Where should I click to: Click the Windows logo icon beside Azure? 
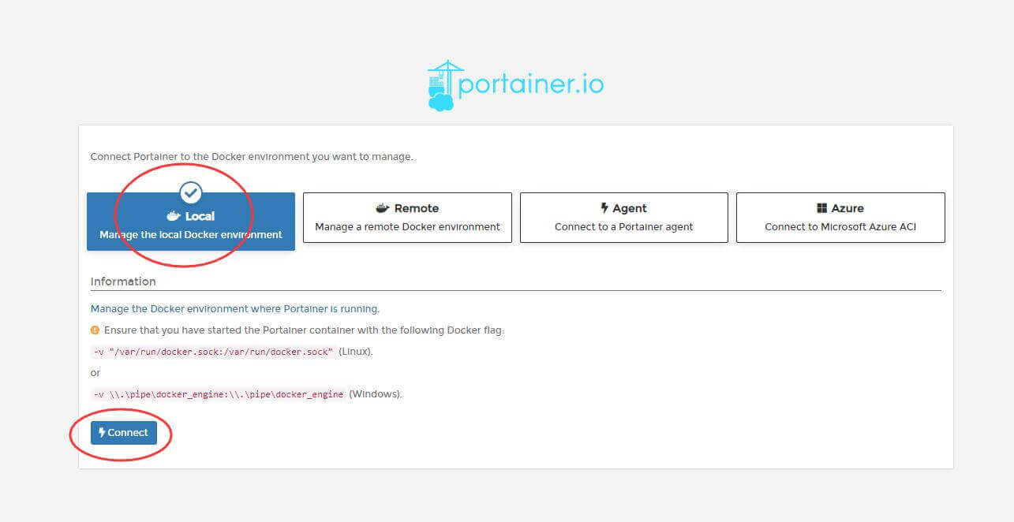(821, 208)
